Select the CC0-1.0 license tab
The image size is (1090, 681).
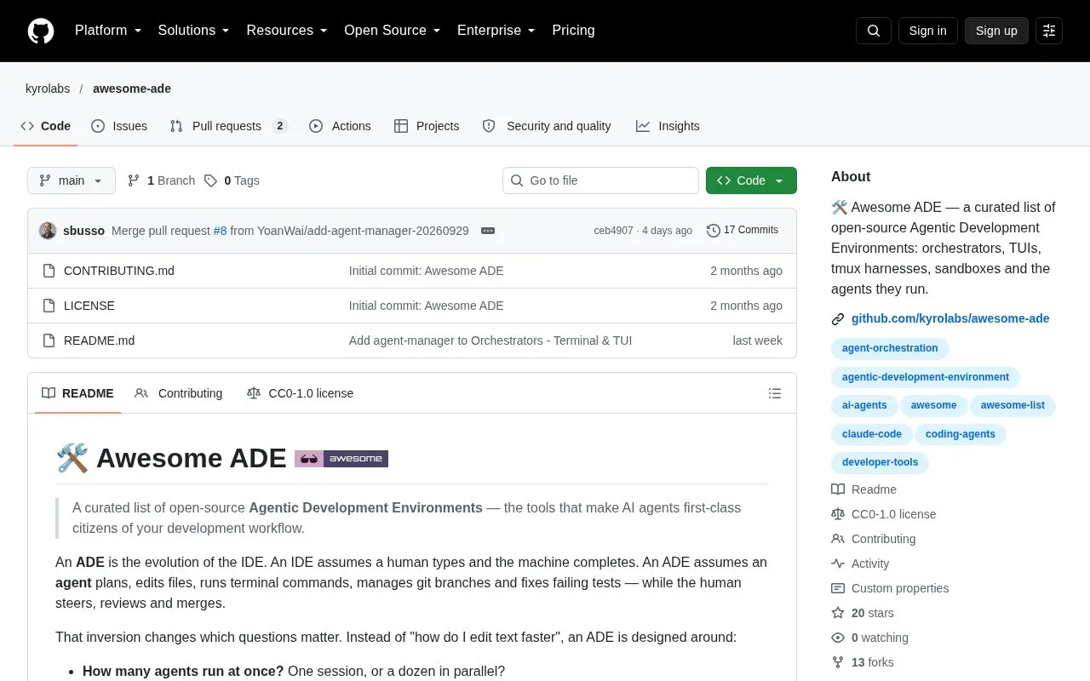(x=300, y=393)
